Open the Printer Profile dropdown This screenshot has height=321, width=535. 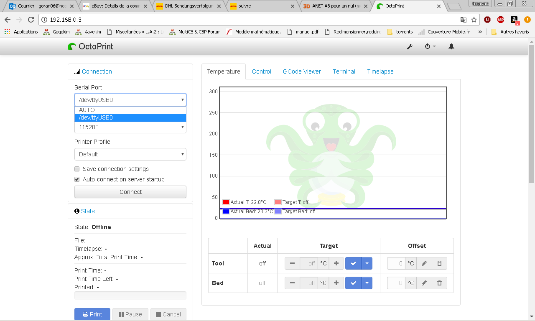point(130,154)
